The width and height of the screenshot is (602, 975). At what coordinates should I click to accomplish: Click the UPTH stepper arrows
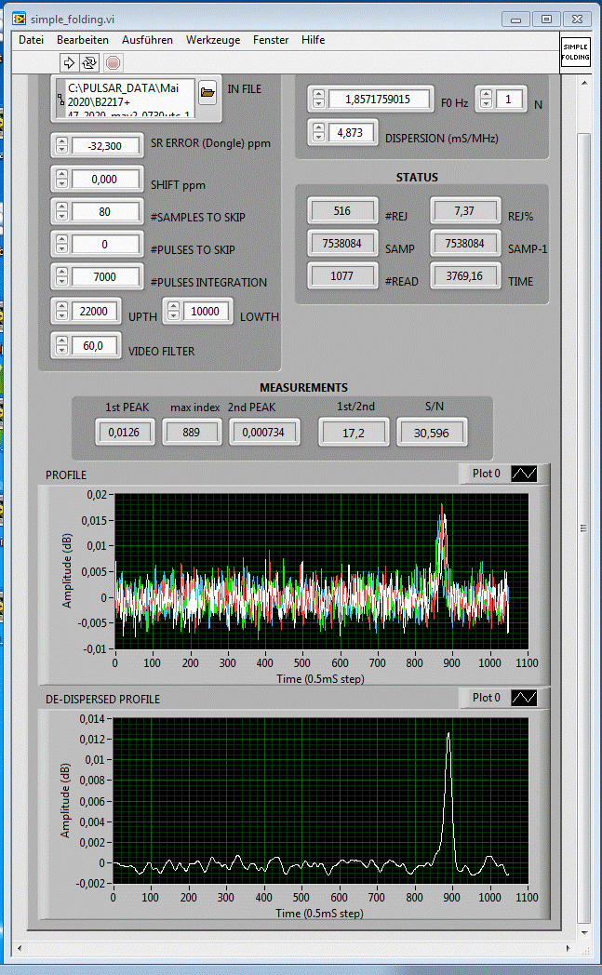61,311
